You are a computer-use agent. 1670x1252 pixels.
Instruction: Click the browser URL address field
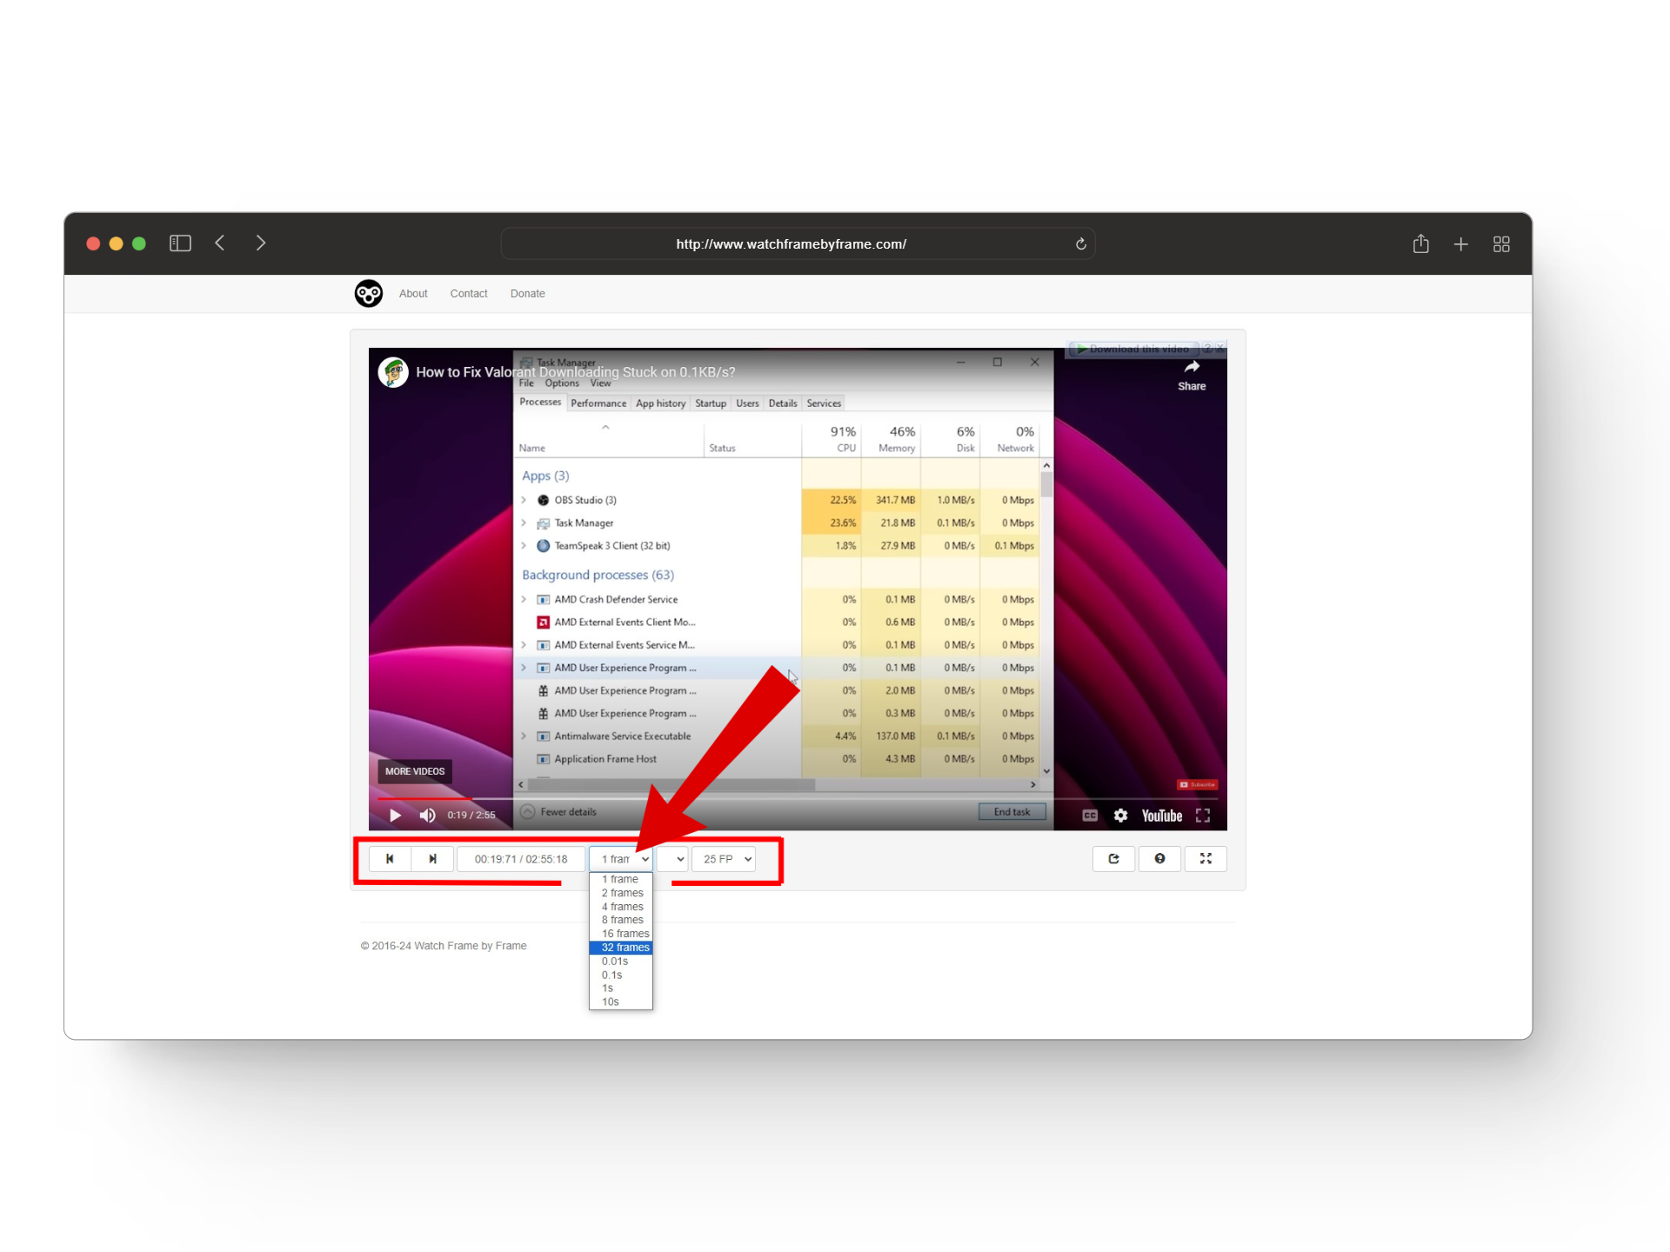pos(791,244)
